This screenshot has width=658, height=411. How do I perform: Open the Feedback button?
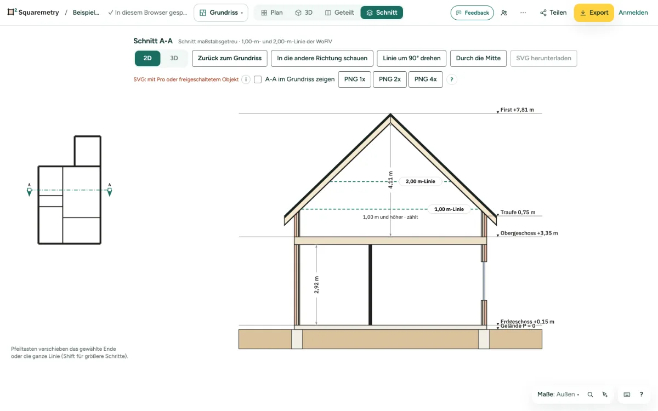472,13
